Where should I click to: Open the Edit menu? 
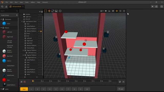click(11, 2)
